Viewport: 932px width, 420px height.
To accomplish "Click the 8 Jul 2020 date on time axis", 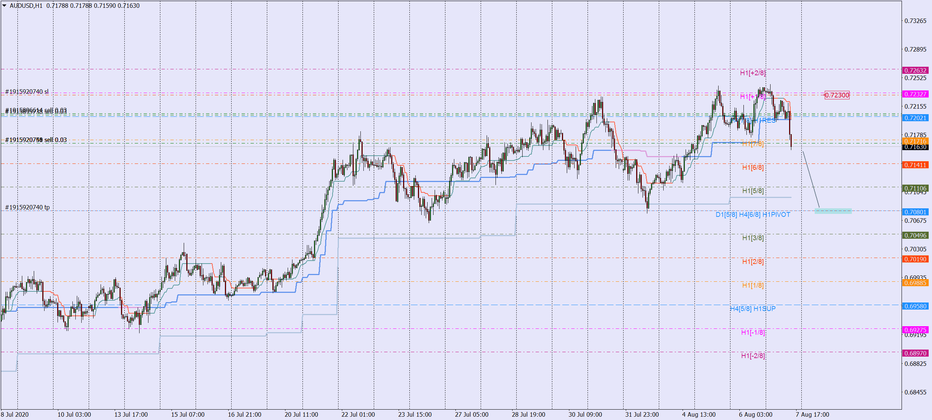I will click(x=15, y=414).
